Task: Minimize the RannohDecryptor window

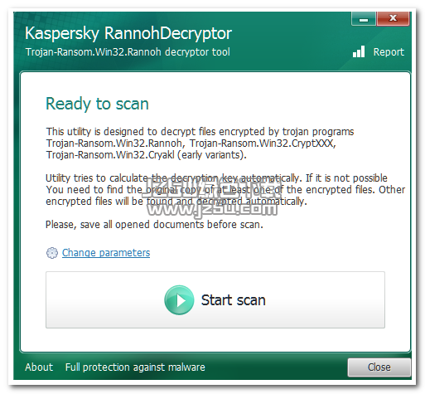Action: pos(364,19)
